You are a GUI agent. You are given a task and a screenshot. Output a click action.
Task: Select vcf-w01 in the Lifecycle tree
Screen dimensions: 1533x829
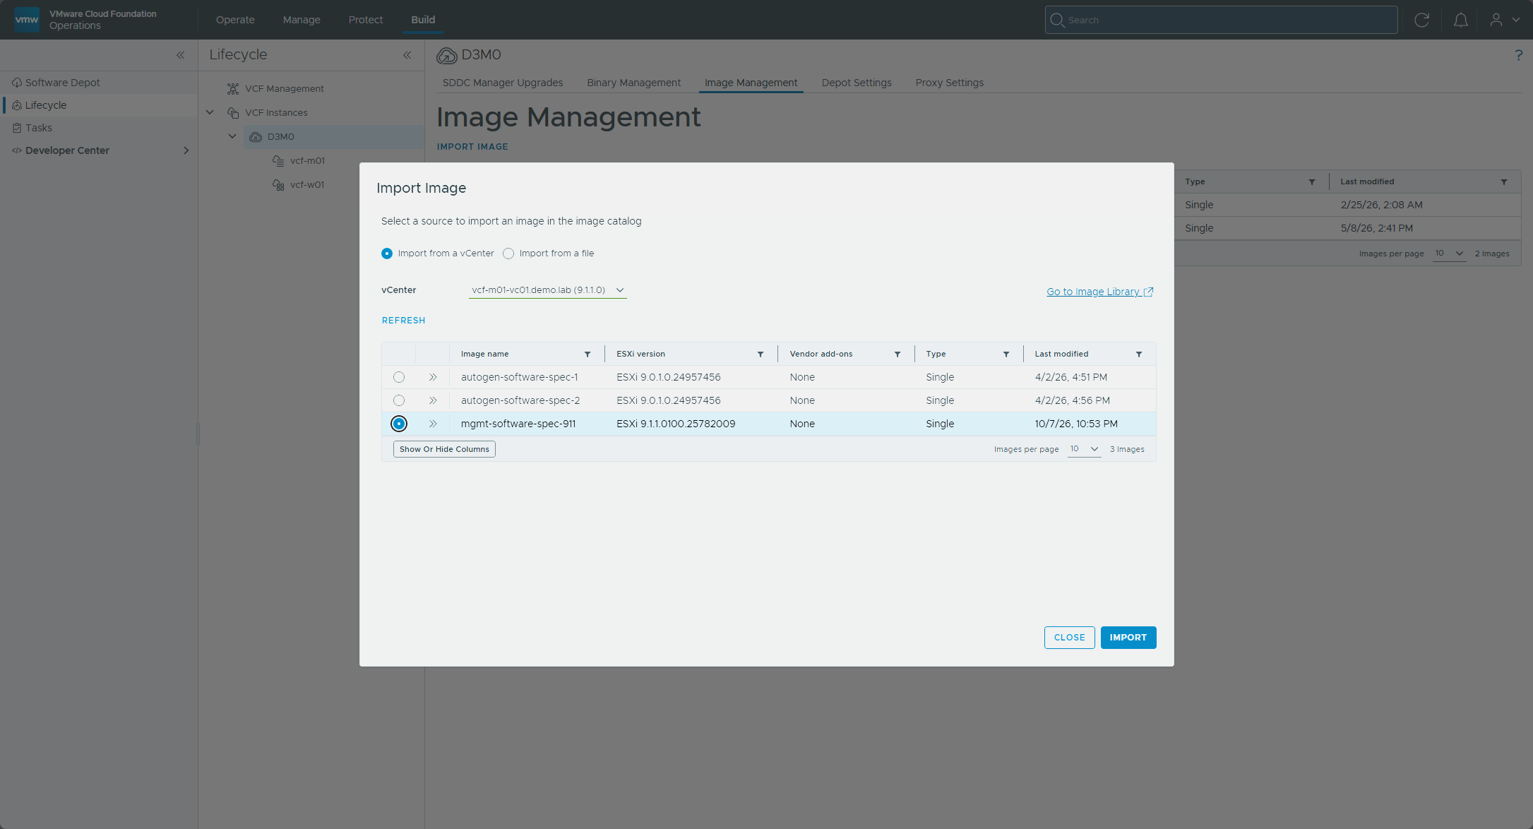[x=307, y=185]
